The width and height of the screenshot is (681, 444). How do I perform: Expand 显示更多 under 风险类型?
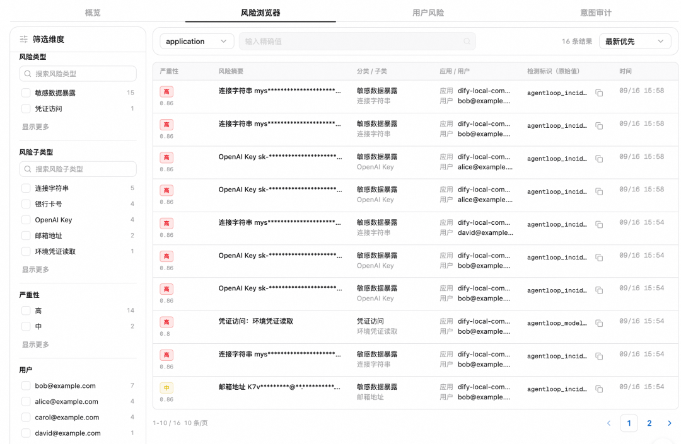pos(35,127)
